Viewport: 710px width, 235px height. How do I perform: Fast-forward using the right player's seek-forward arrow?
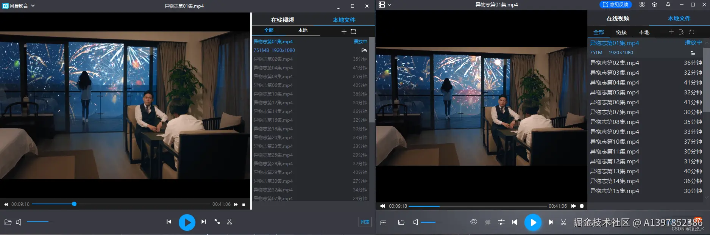tap(574, 206)
